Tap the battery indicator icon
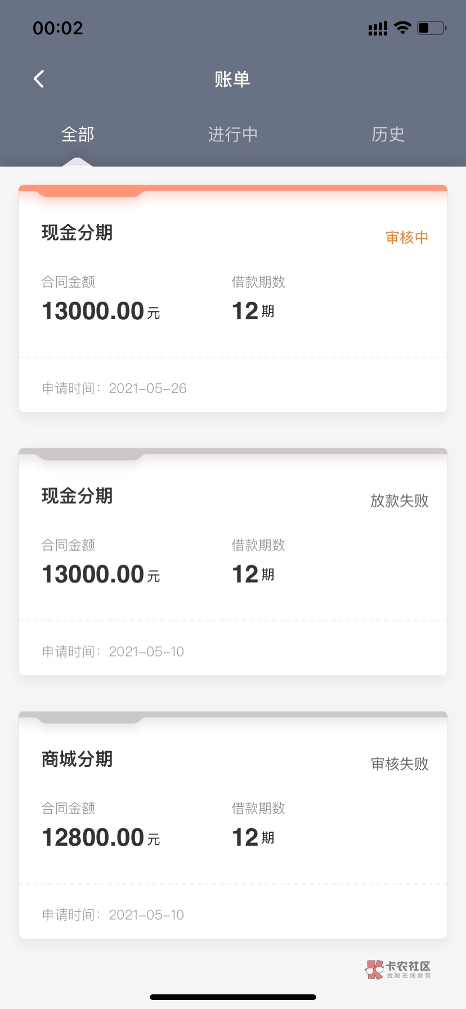The image size is (466, 1009). (x=431, y=28)
